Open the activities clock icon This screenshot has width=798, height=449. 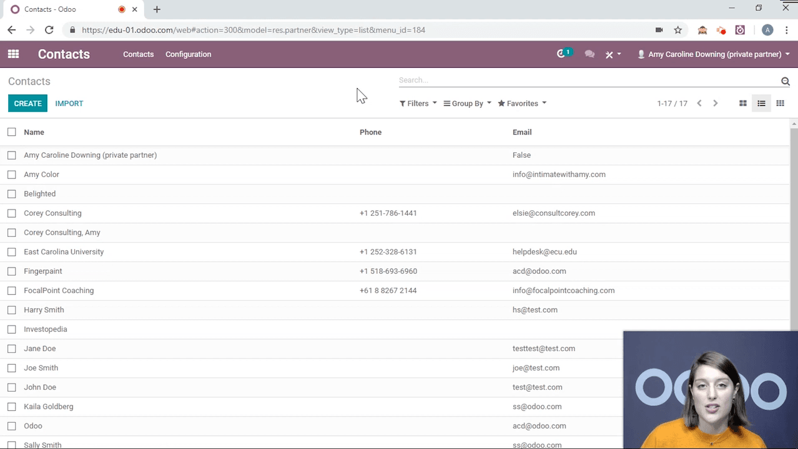(559, 54)
